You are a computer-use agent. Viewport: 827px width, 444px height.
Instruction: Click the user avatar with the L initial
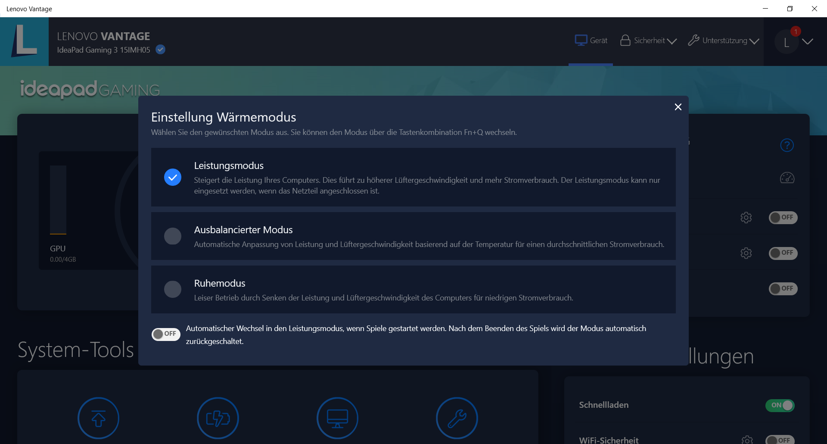point(787,42)
